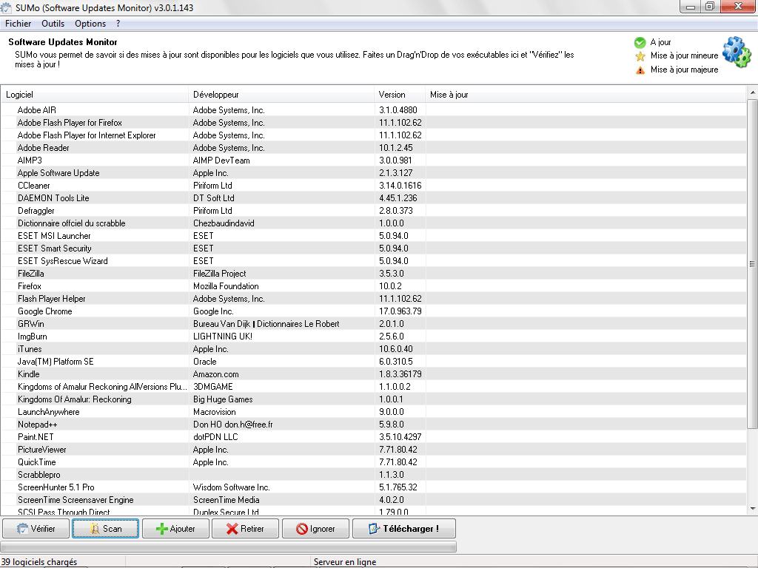Click the progress bar below the buttons
Screen dimensions: 758x568
pyautogui.click(x=229, y=547)
